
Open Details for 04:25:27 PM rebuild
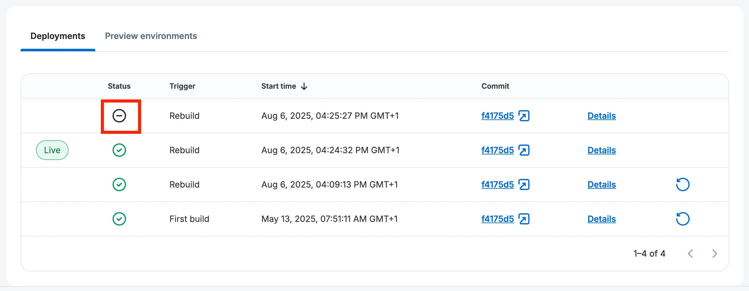coord(601,116)
